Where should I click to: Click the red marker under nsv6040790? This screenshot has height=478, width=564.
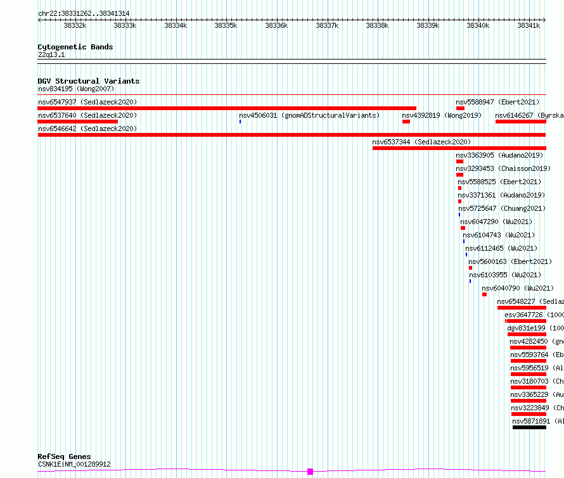tap(485, 294)
